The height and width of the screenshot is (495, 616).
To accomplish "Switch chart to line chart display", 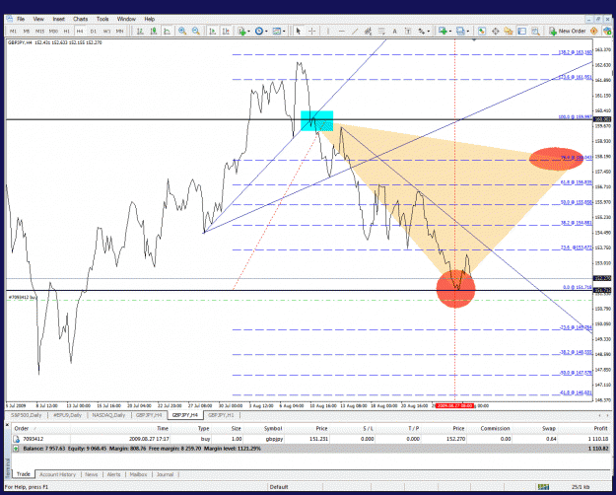I will coord(167,31).
